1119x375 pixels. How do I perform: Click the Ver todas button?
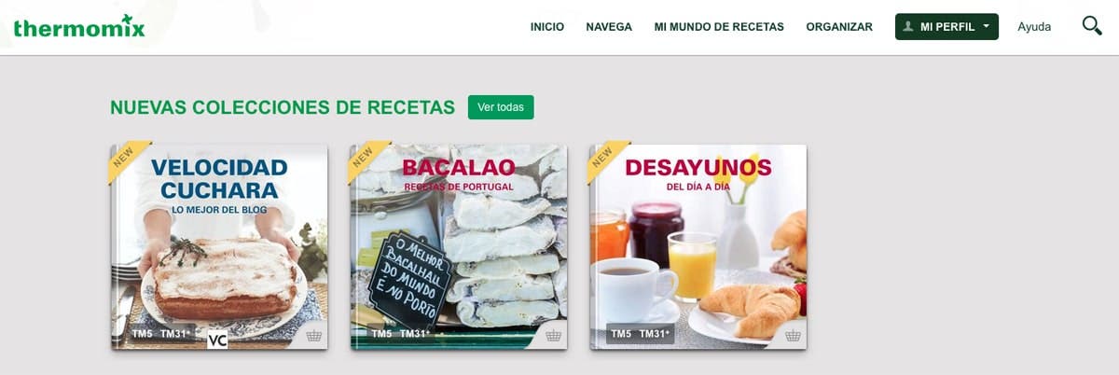point(501,107)
